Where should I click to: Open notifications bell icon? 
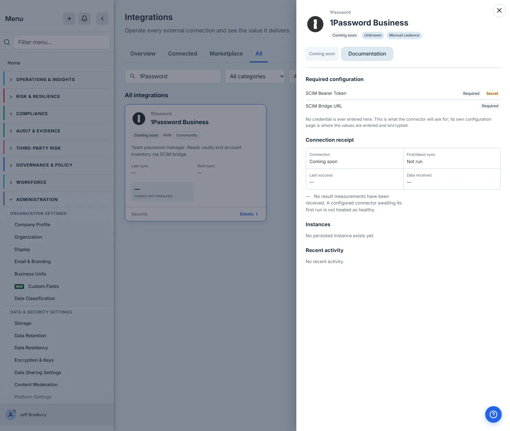click(84, 19)
